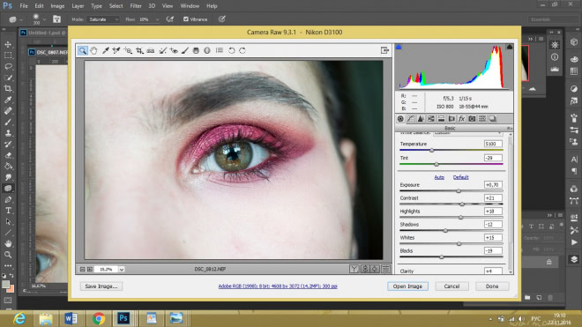Click the Tint slider handle
Viewport: 582px width, 327px height.
point(436,164)
